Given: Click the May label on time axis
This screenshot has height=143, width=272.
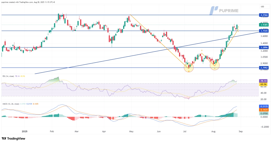Looking at the screenshot, I should (x=131, y=131).
